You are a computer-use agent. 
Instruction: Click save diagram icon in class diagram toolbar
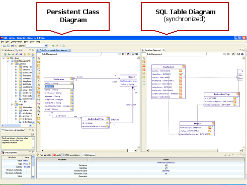point(133,54)
